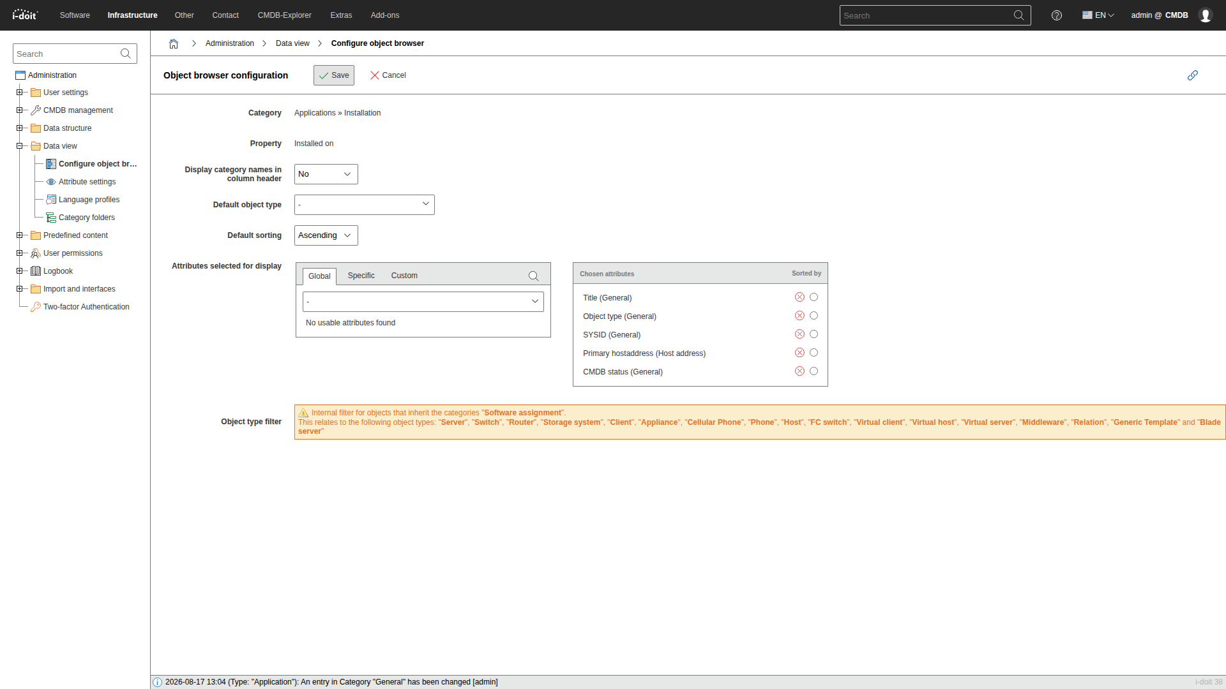
Task: Collapse Data view tree node
Action: point(19,146)
